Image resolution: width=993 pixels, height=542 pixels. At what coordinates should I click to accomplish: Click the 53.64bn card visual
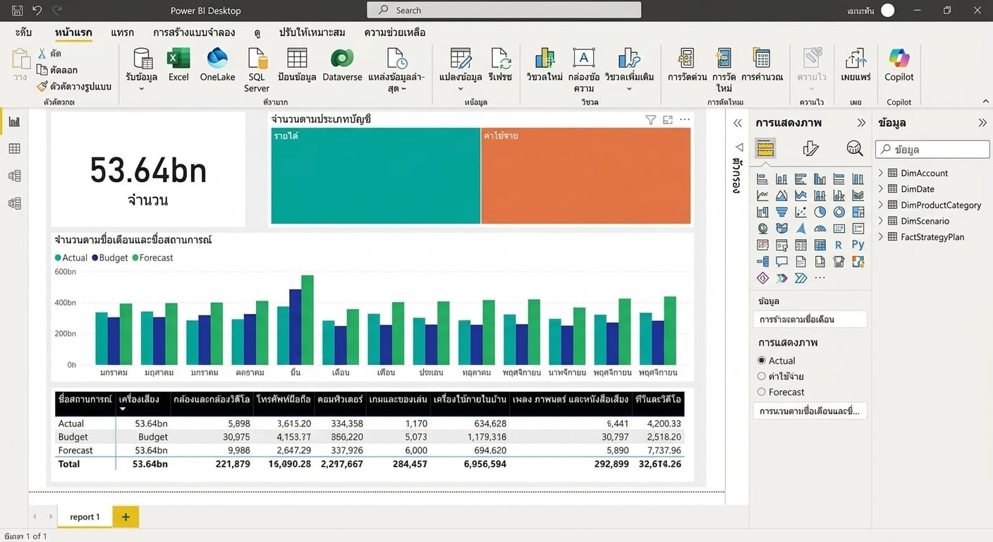click(x=148, y=169)
